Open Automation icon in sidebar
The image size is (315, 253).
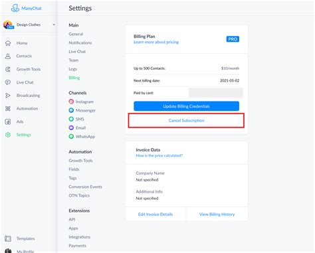(8, 108)
